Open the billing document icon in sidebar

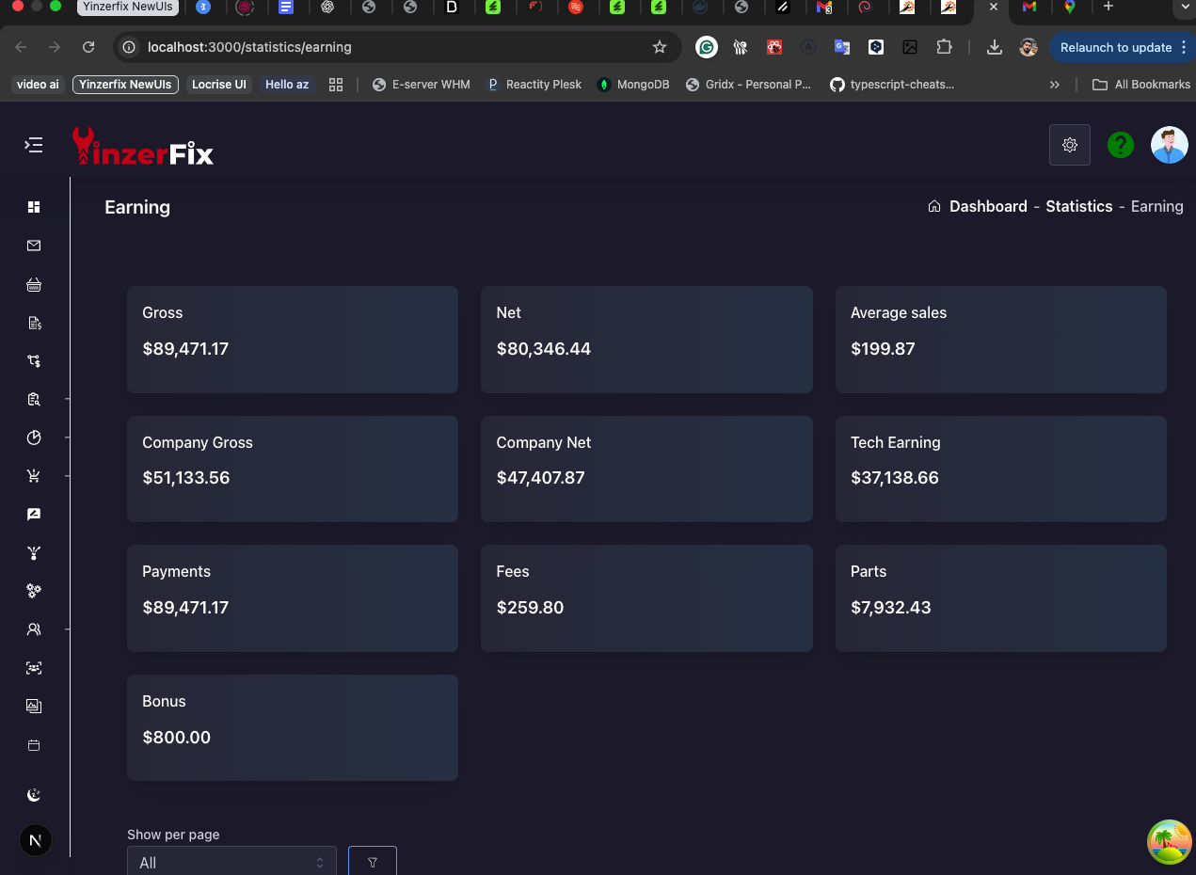click(34, 323)
